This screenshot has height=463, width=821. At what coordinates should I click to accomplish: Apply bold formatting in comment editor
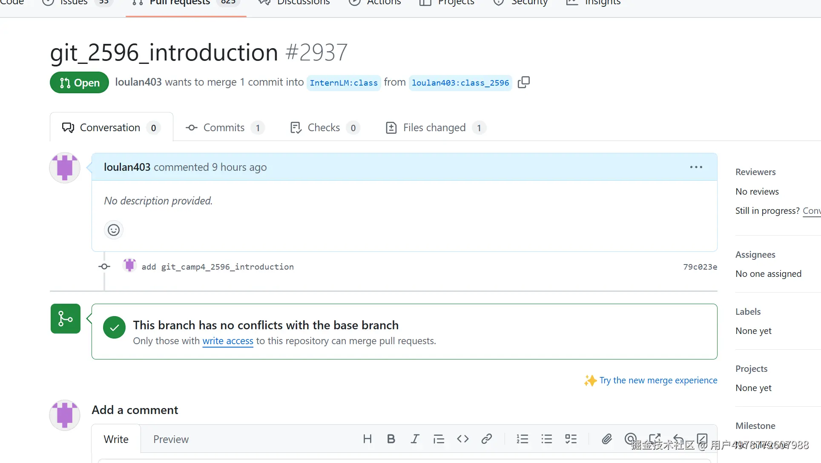pyautogui.click(x=391, y=439)
